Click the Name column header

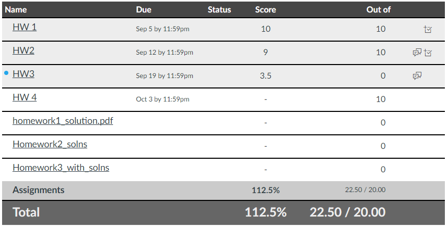click(16, 10)
